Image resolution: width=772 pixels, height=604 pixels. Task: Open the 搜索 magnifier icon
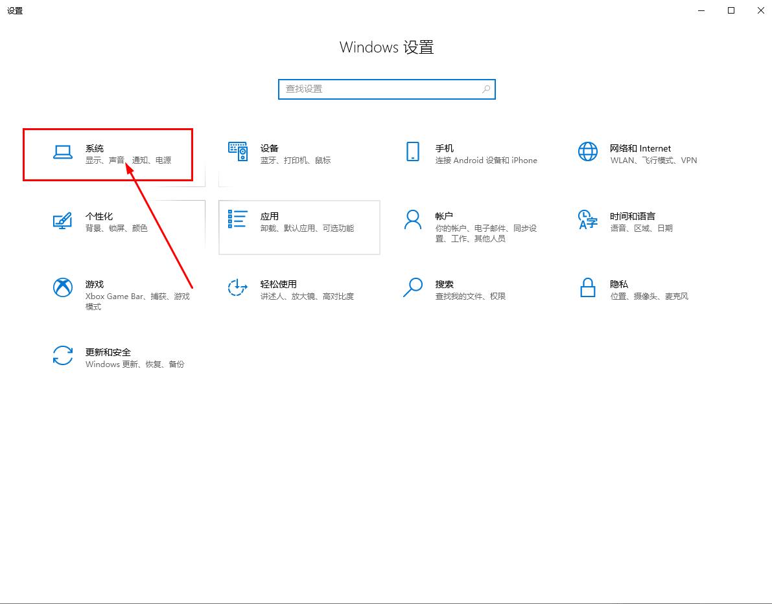point(413,287)
